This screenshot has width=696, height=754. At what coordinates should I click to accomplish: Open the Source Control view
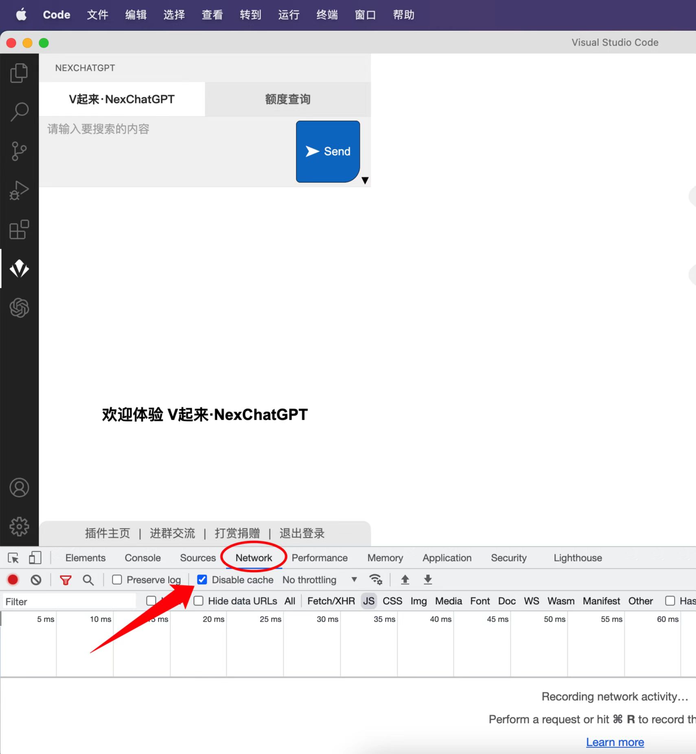pos(19,151)
